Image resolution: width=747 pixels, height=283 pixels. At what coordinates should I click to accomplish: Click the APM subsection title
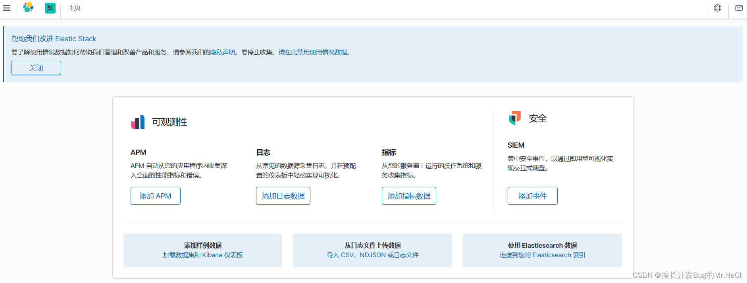(x=139, y=152)
